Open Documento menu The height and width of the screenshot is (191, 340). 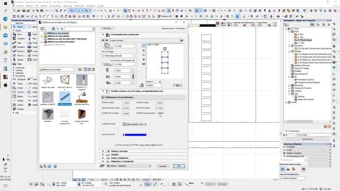click(x=55, y=6)
